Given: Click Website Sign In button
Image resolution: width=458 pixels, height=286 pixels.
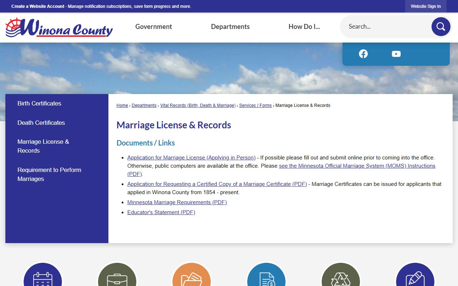Looking at the screenshot, I should tap(426, 6).
